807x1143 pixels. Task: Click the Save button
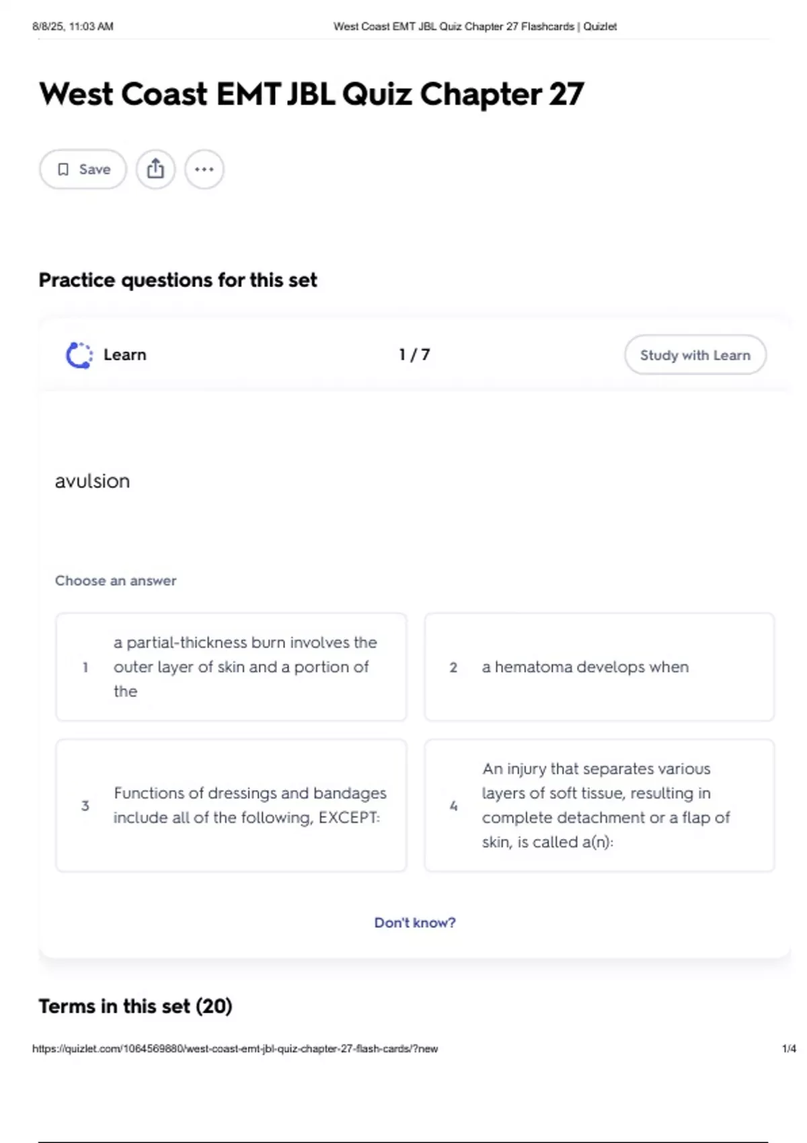(x=83, y=169)
